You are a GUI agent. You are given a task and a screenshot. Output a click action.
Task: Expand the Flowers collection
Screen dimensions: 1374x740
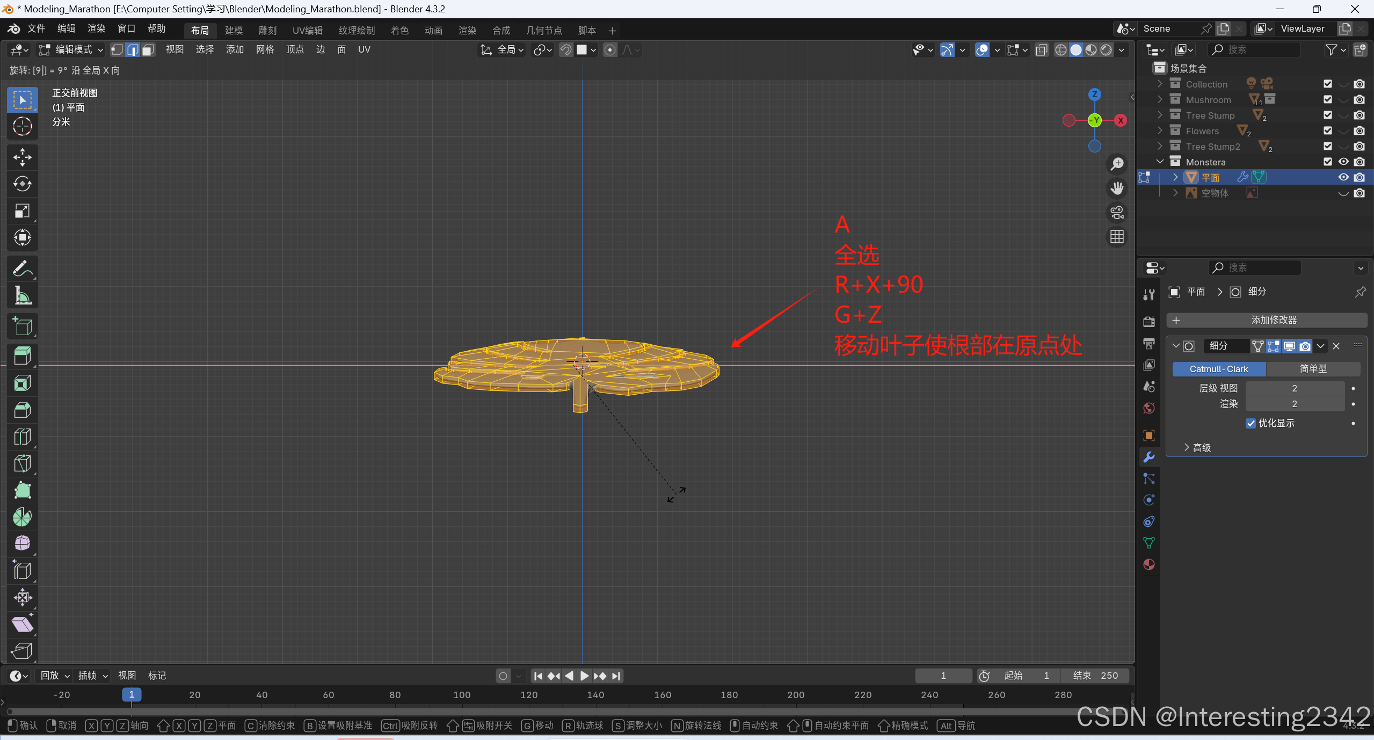coord(1160,131)
